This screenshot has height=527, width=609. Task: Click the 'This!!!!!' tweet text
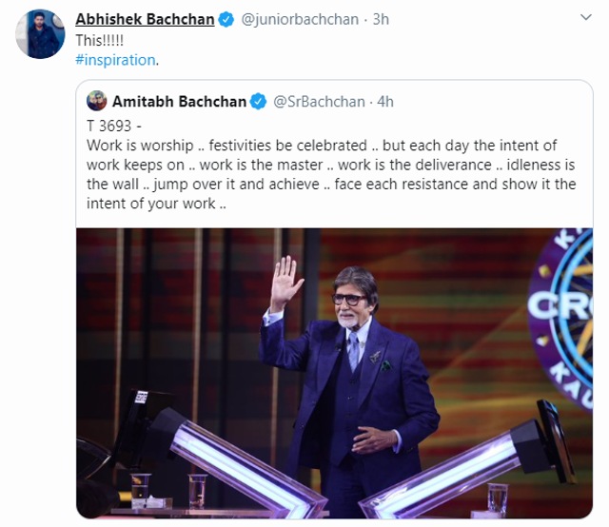[99, 40]
